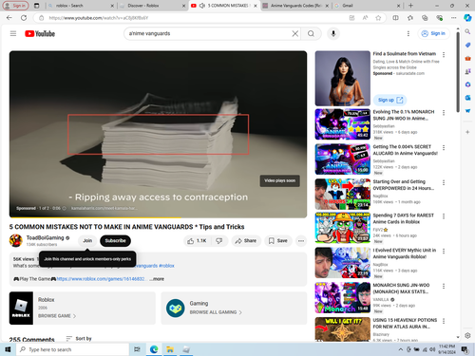Open Spending 7 DAYS for RAREST thumbnail
The image size is (475, 356).
(x=343, y=228)
